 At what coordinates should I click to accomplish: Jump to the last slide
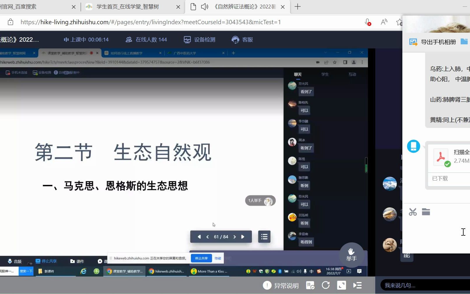243,237
